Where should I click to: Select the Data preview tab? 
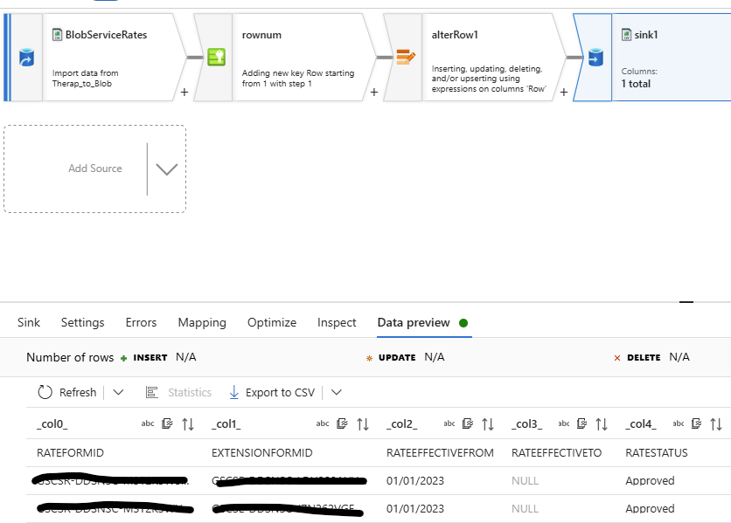(x=414, y=322)
